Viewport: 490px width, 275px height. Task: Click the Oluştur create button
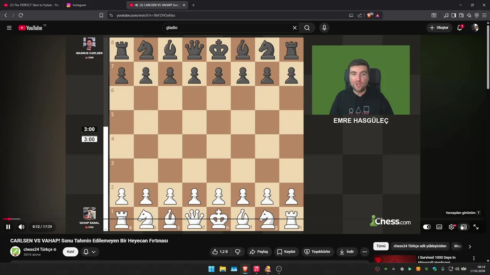[x=439, y=27]
